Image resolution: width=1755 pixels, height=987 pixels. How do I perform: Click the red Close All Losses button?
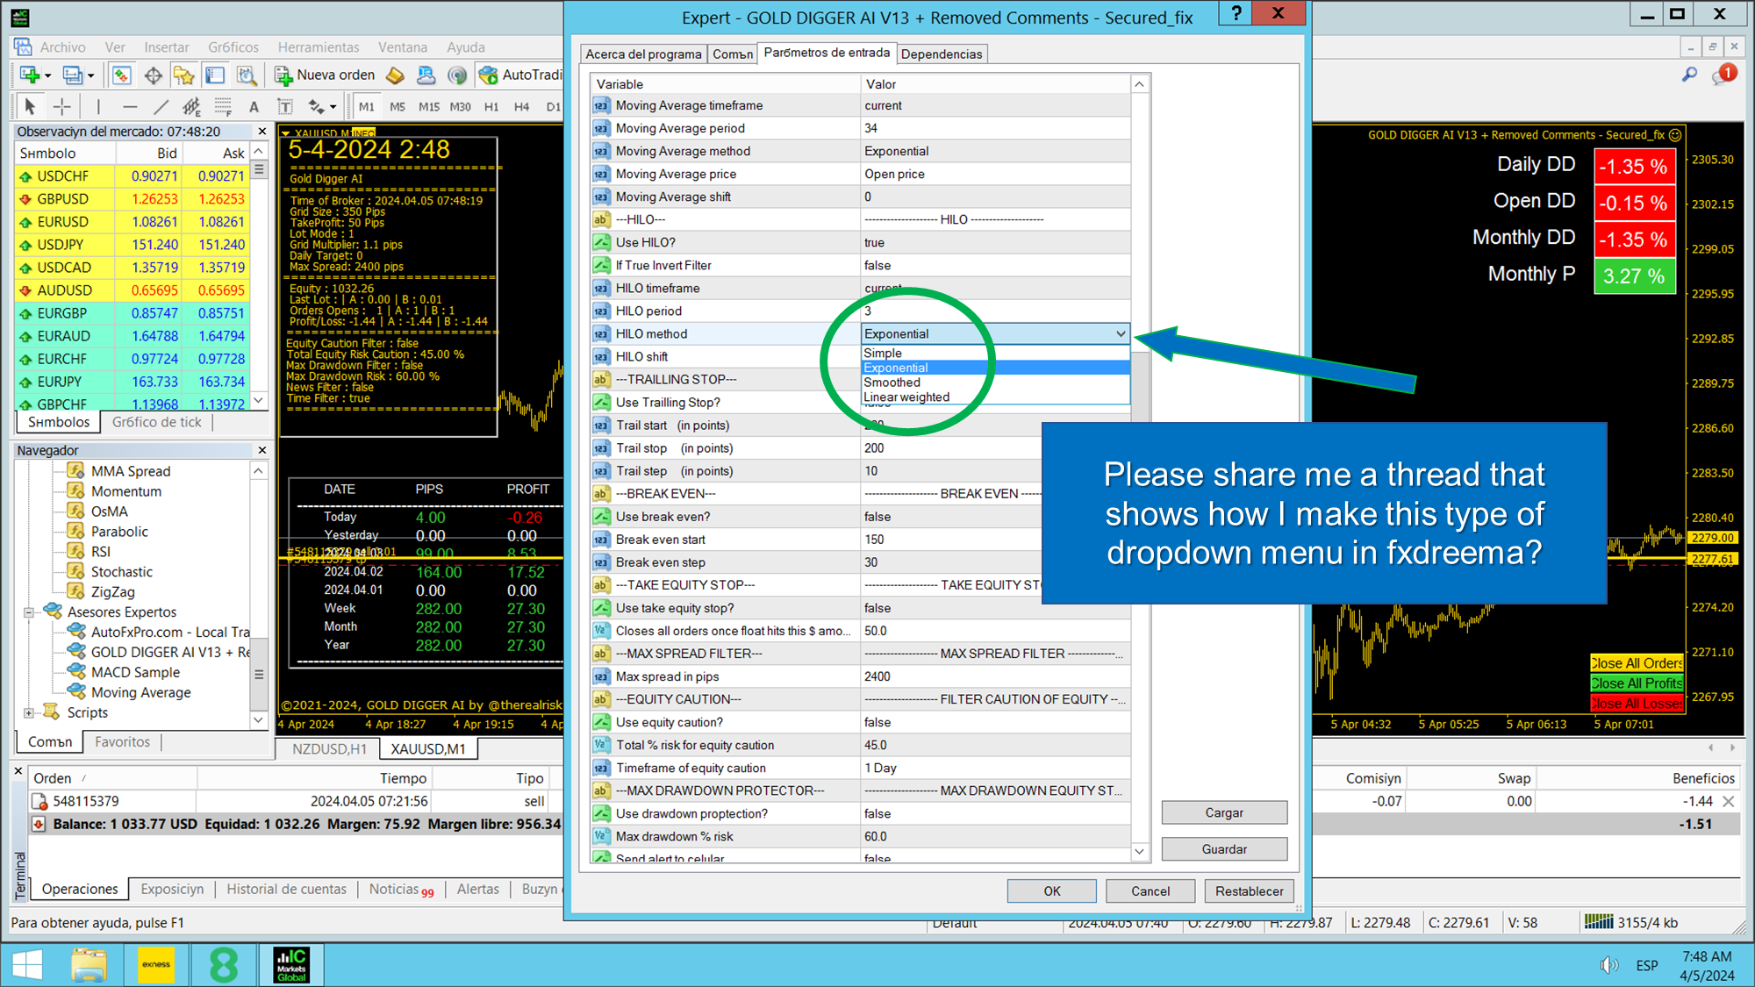(1637, 704)
